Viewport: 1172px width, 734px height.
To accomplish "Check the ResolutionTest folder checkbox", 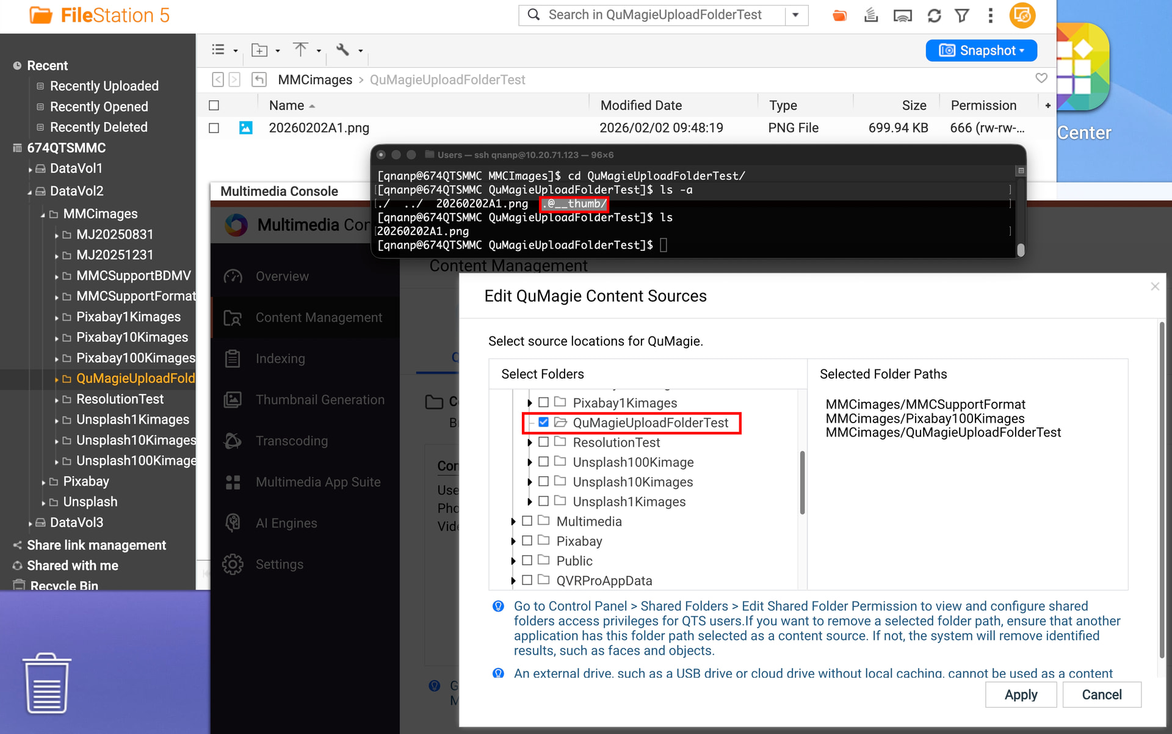I will 543,442.
